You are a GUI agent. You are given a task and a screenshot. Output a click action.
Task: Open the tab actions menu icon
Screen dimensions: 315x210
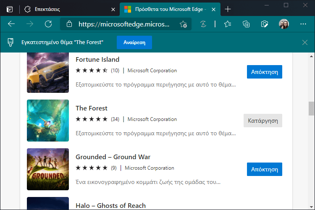pyautogui.click(x=10, y=9)
